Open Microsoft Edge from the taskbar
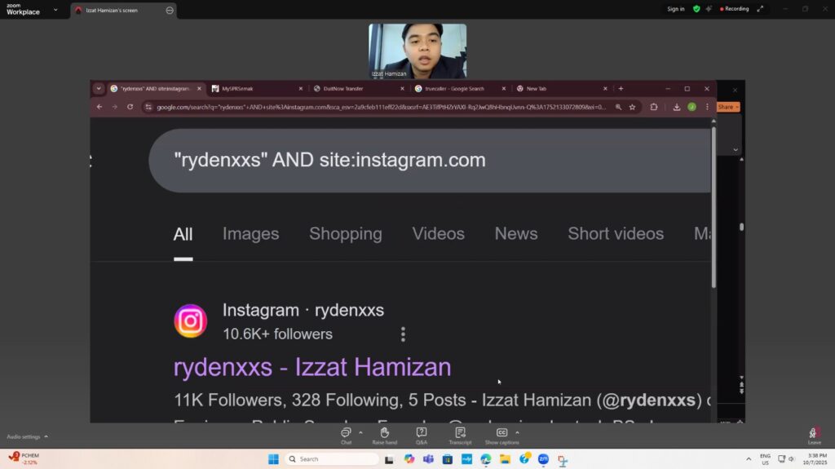835x469 pixels. pos(486,459)
